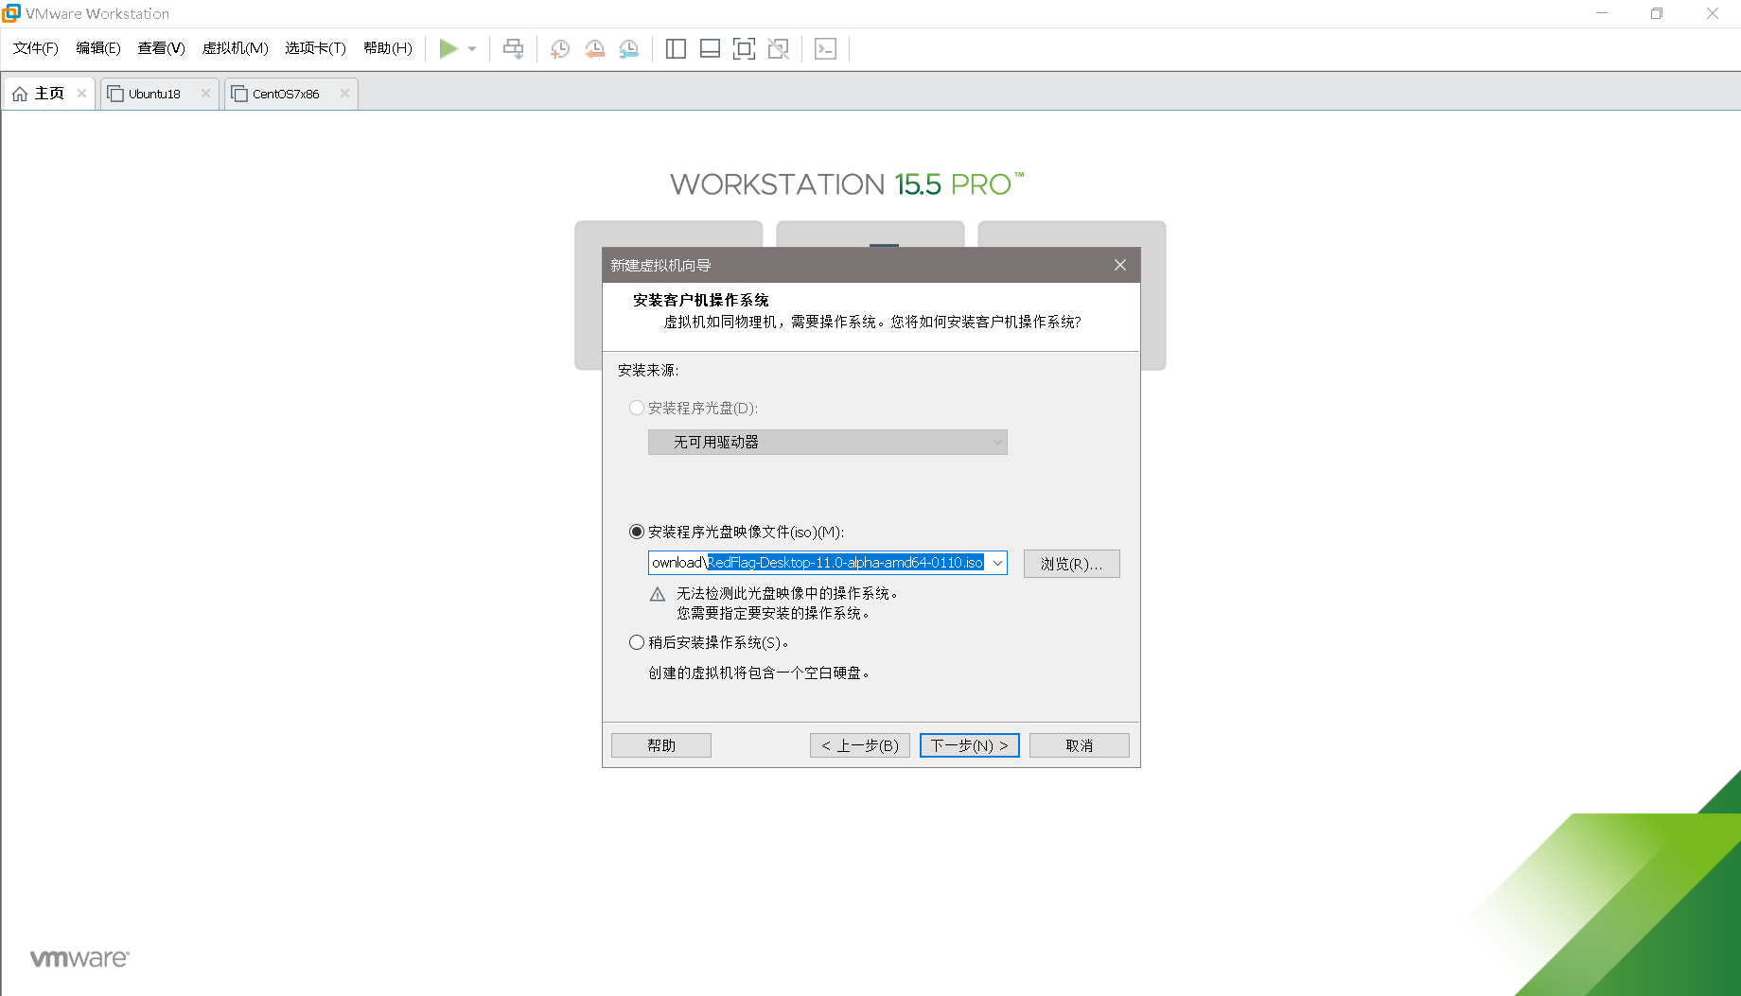Toggle the library sidebar panel icon
Image resolution: width=1741 pixels, height=996 pixels.
click(x=676, y=49)
